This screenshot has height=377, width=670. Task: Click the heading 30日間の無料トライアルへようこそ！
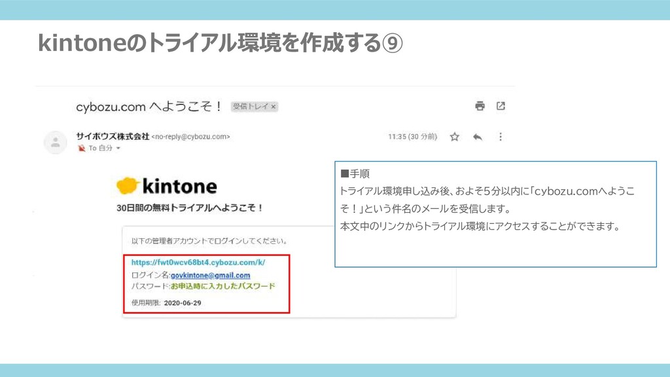190,207
